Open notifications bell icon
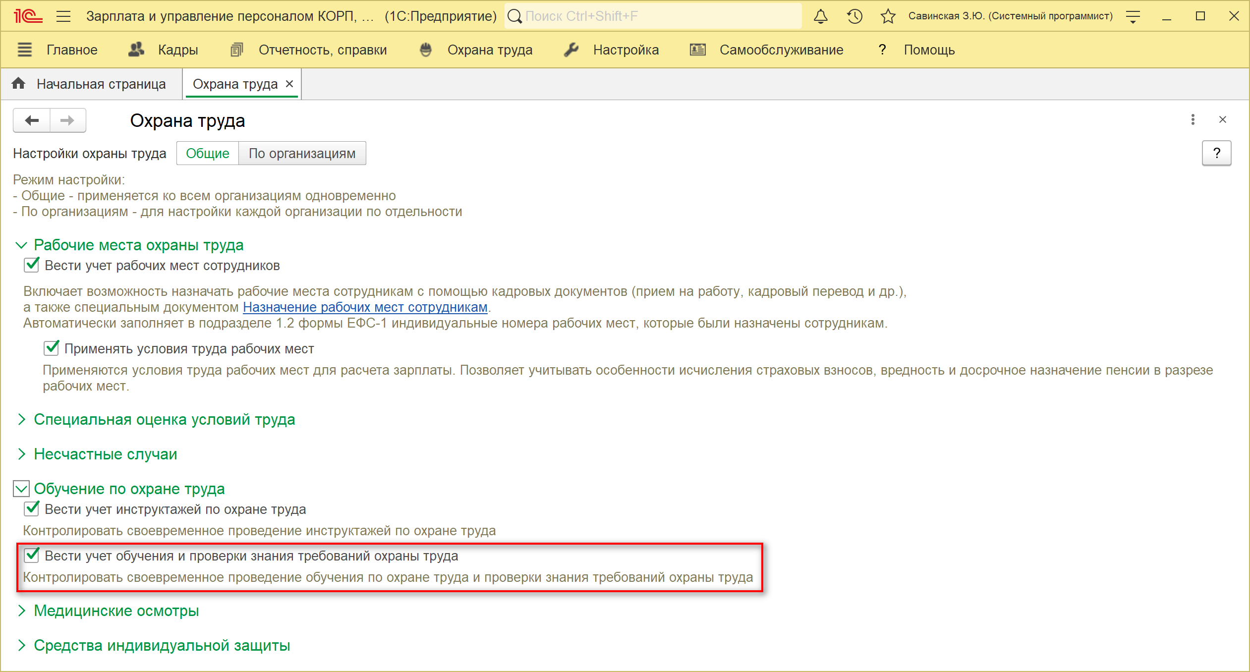This screenshot has height=672, width=1250. point(820,16)
